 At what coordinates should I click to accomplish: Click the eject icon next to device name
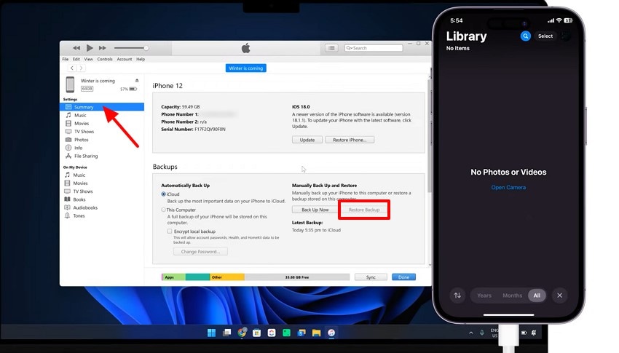[x=137, y=81]
